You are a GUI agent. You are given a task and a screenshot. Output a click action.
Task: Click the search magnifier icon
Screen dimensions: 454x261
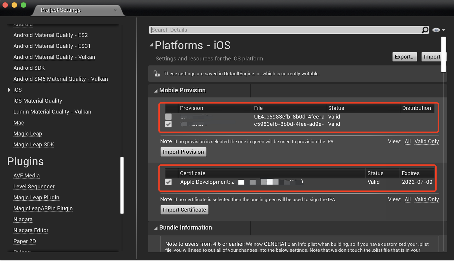[425, 30]
